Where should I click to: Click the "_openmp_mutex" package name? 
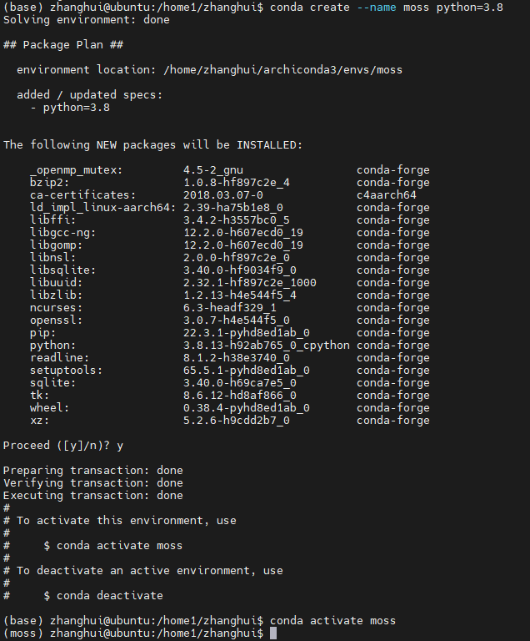click(x=77, y=170)
